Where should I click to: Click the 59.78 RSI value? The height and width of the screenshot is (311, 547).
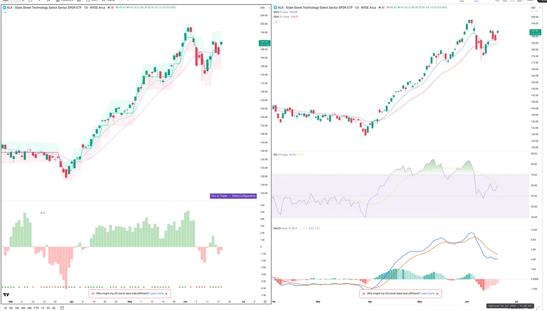click(292, 155)
